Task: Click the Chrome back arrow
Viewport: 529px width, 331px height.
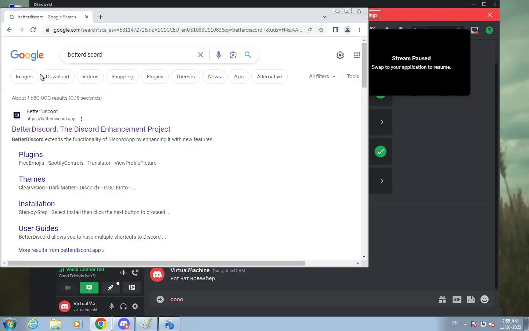Action: pos(10,30)
